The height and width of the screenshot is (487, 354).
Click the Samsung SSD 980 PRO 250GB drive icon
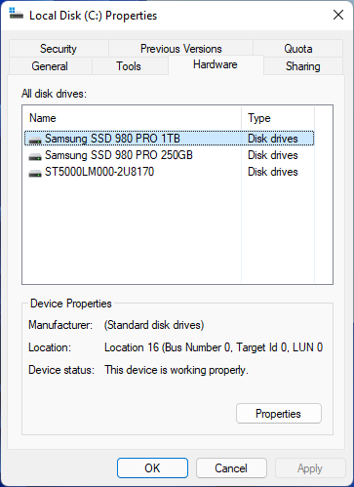pos(35,156)
